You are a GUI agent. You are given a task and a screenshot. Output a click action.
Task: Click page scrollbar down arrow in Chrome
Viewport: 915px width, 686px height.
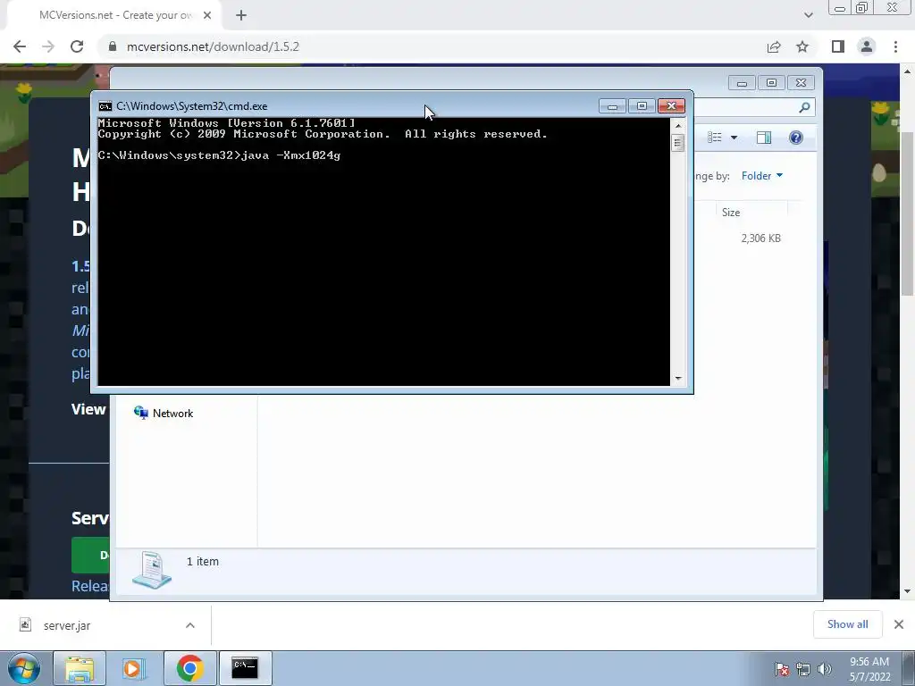(908, 591)
